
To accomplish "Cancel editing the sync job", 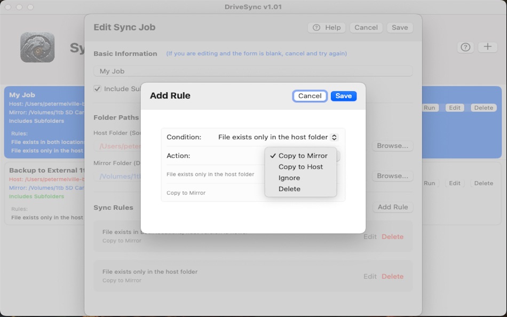I will point(366,27).
